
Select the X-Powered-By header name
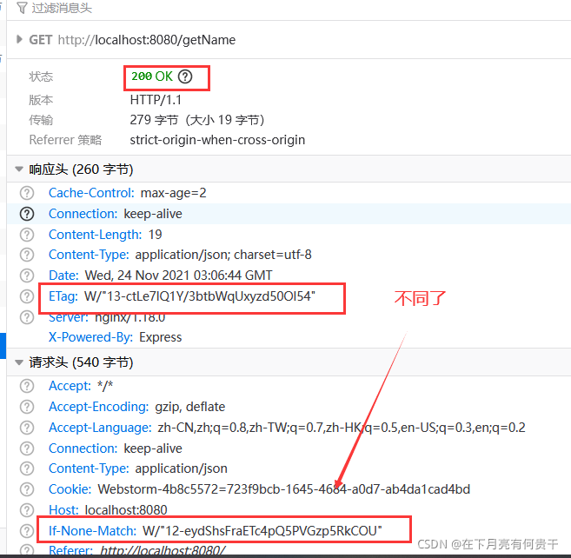click(x=90, y=337)
